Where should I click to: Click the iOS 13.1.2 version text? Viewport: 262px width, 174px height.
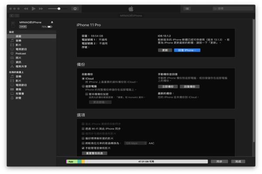tap(164, 36)
